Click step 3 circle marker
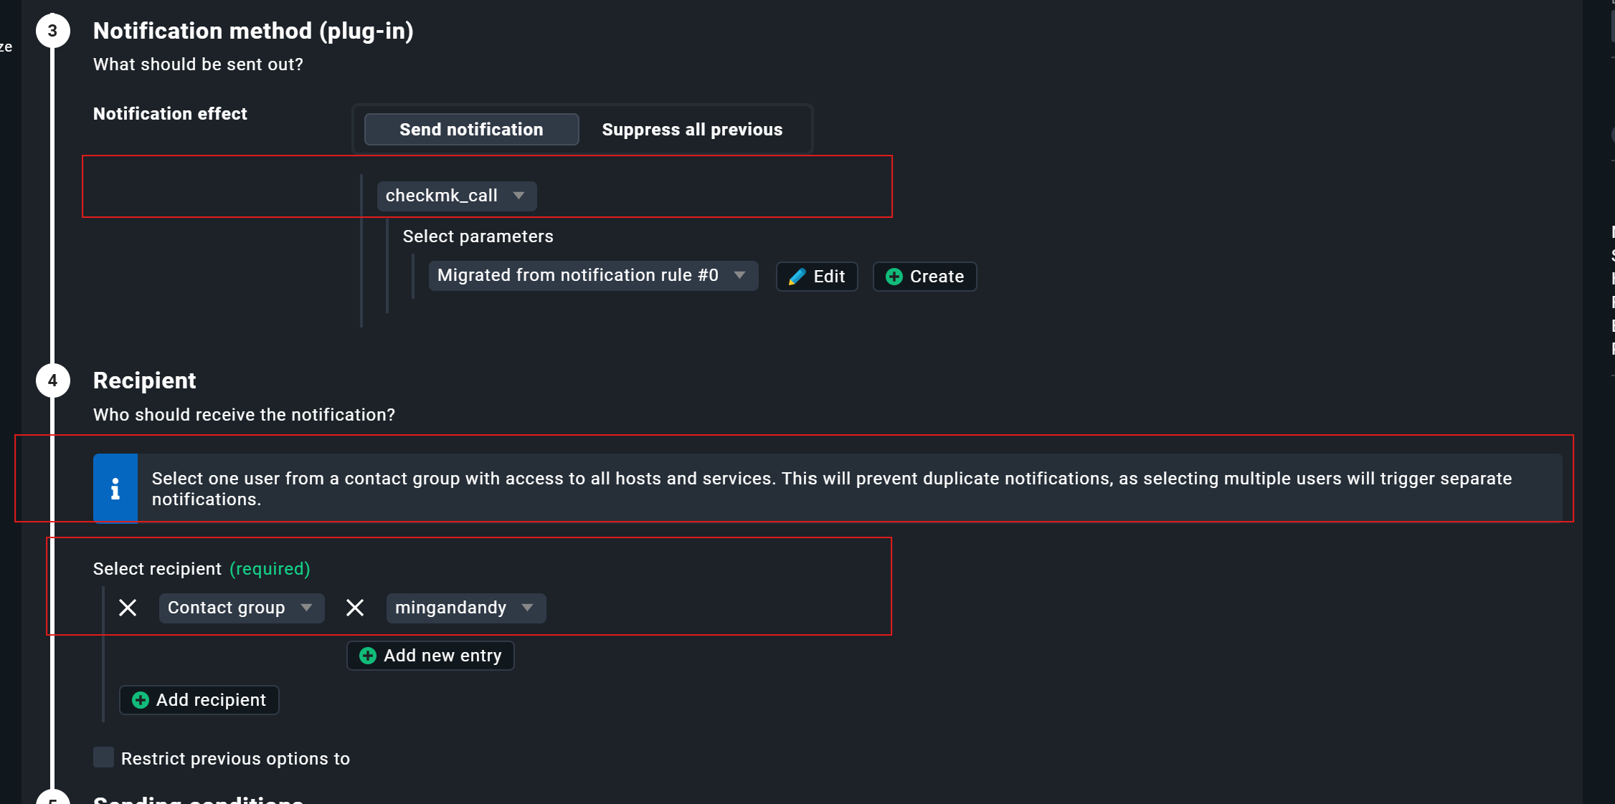This screenshot has height=804, width=1615. pos(52,31)
